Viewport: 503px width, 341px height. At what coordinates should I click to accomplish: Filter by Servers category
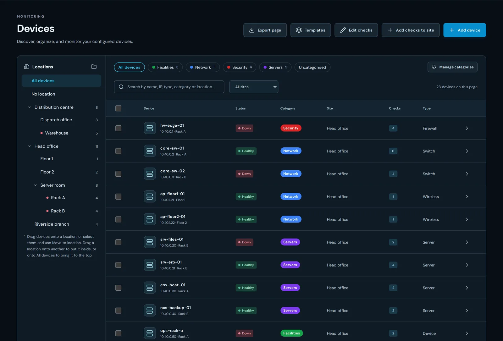coord(275,67)
